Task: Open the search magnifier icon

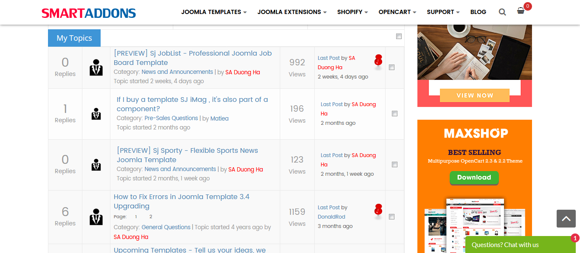Action: (x=502, y=12)
